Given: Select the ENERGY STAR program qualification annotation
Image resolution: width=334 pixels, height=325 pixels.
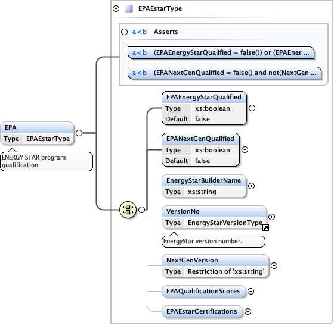Looking at the screenshot, I should click(x=47, y=161).
